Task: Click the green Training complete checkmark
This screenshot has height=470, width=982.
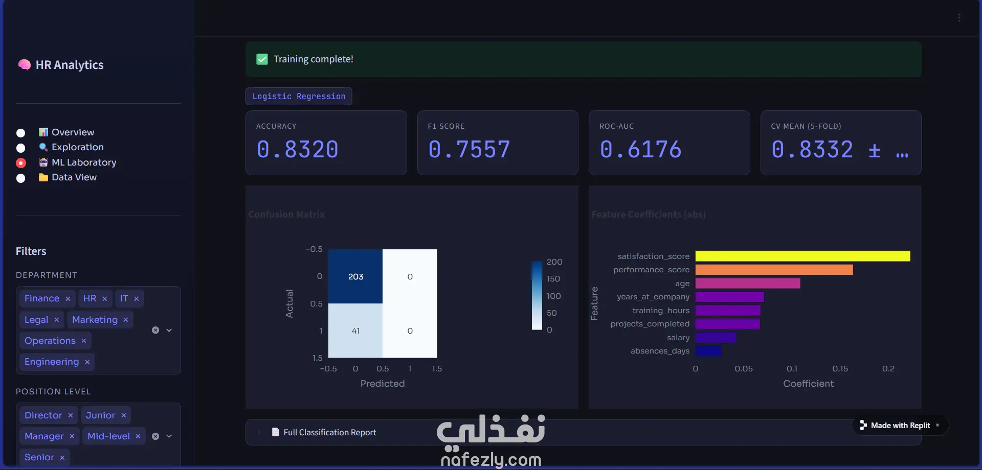Action: pyautogui.click(x=262, y=59)
